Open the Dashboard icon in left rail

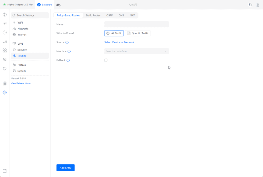click(5, 14)
